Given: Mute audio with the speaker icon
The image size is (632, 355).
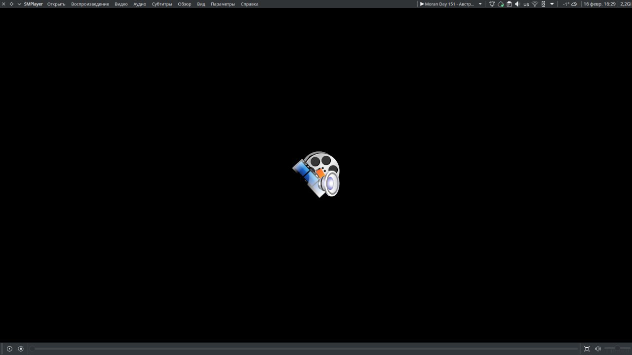Looking at the screenshot, I should 598,349.
